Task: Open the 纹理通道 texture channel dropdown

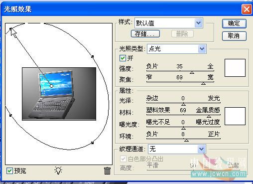Action: (201, 149)
